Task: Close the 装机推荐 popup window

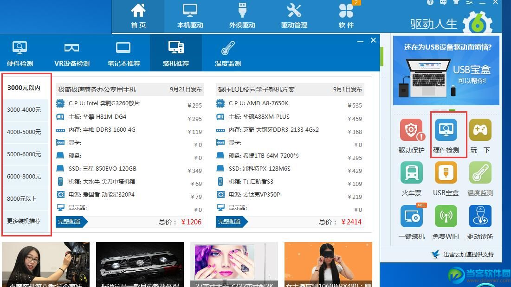Action: point(374,40)
